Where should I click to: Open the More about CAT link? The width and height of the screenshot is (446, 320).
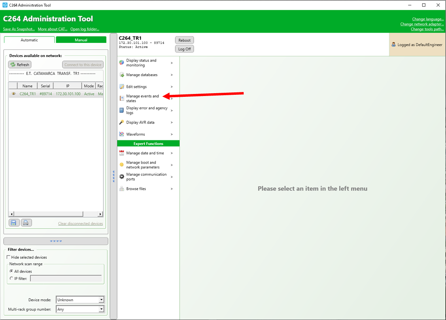53,29
